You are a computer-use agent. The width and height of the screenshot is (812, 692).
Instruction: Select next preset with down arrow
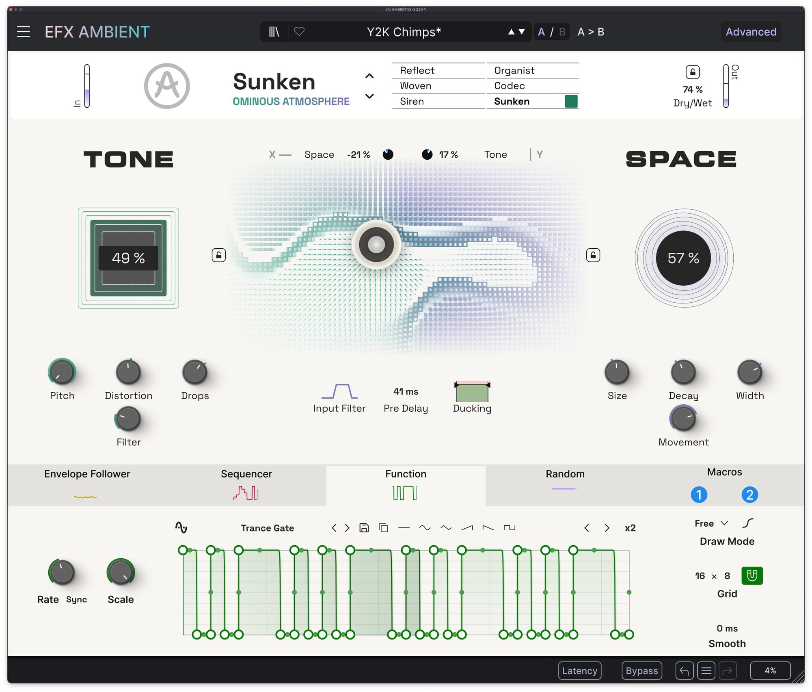click(522, 32)
